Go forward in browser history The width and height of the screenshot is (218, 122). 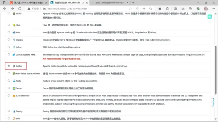(12, 9)
